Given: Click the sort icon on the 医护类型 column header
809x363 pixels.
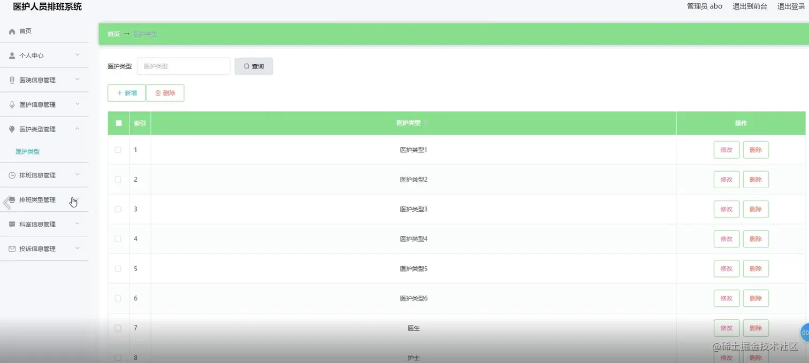Looking at the screenshot, I should 426,123.
